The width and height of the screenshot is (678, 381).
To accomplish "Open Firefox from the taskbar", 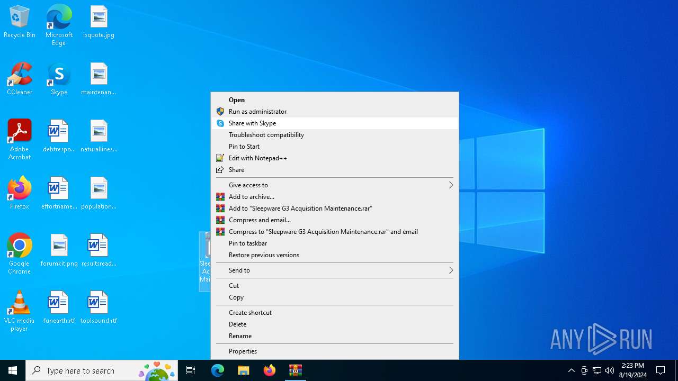I will click(270, 370).
